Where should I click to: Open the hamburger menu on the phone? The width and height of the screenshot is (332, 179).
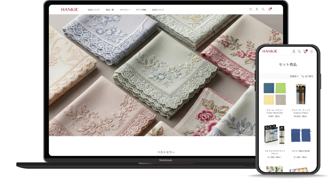(311, 52)
